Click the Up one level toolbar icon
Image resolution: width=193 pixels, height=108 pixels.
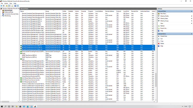click(x=7, y=6)
